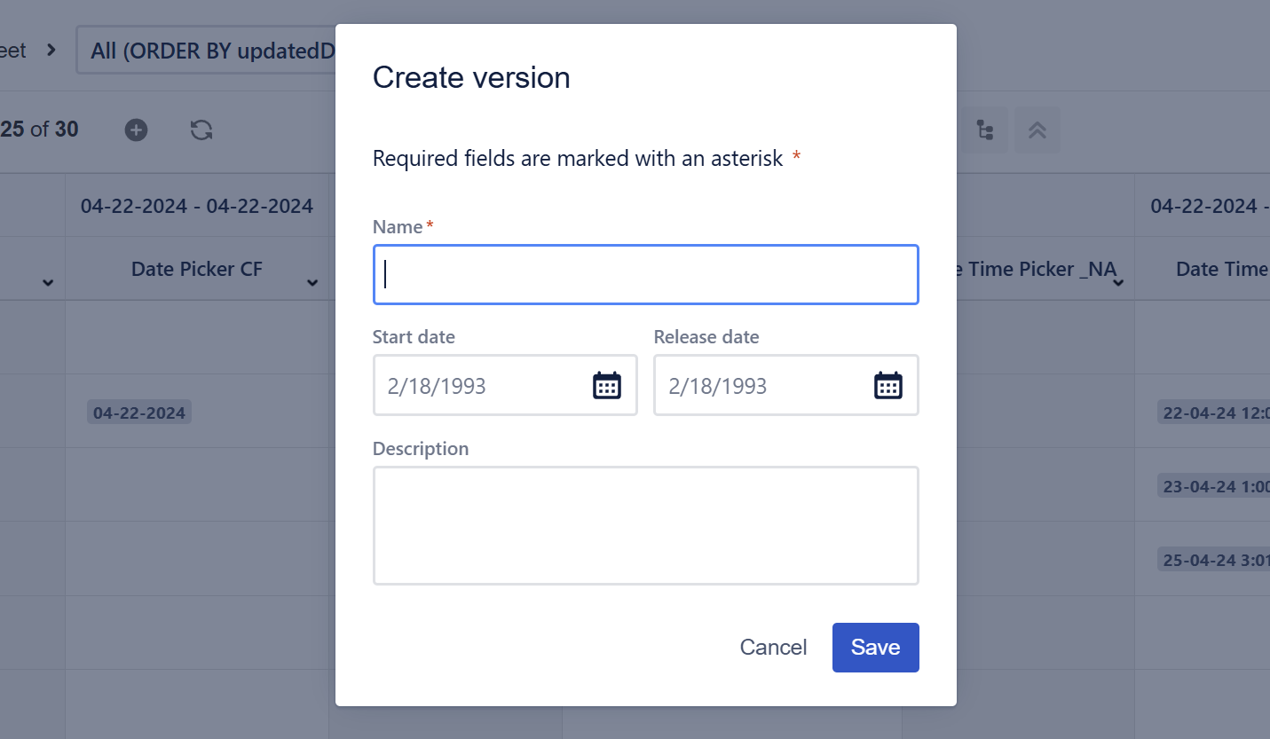Click the plus icon to add a row
The image size is (1270, 739).
tap(136, 130)
